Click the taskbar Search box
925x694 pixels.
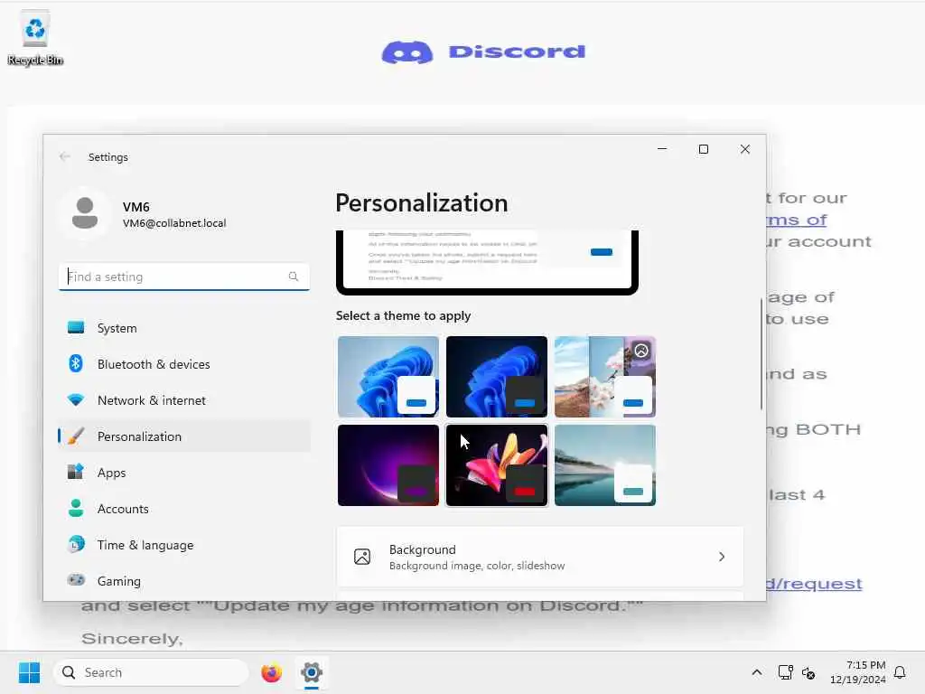coord(151,672)
